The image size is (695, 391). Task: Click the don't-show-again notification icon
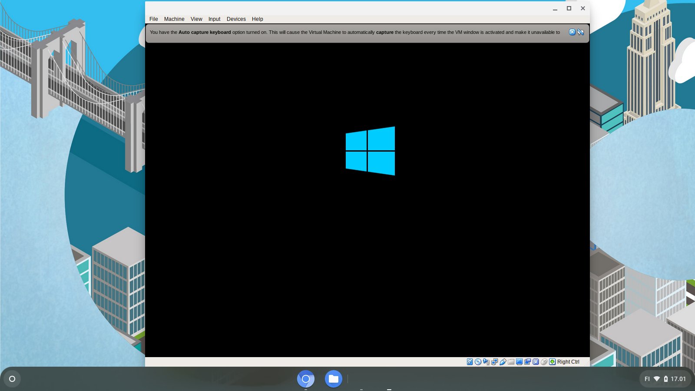pyautogui.click(x=580, y=32)
